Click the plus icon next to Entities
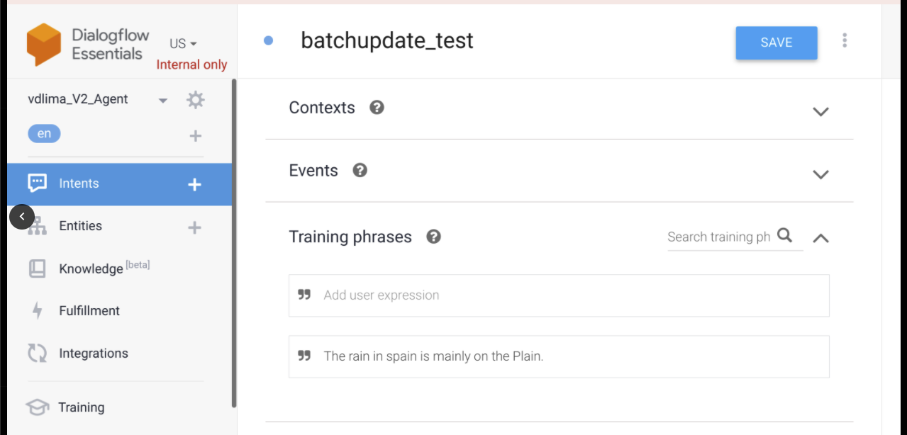907x435 pixels. tap(194, 227)
